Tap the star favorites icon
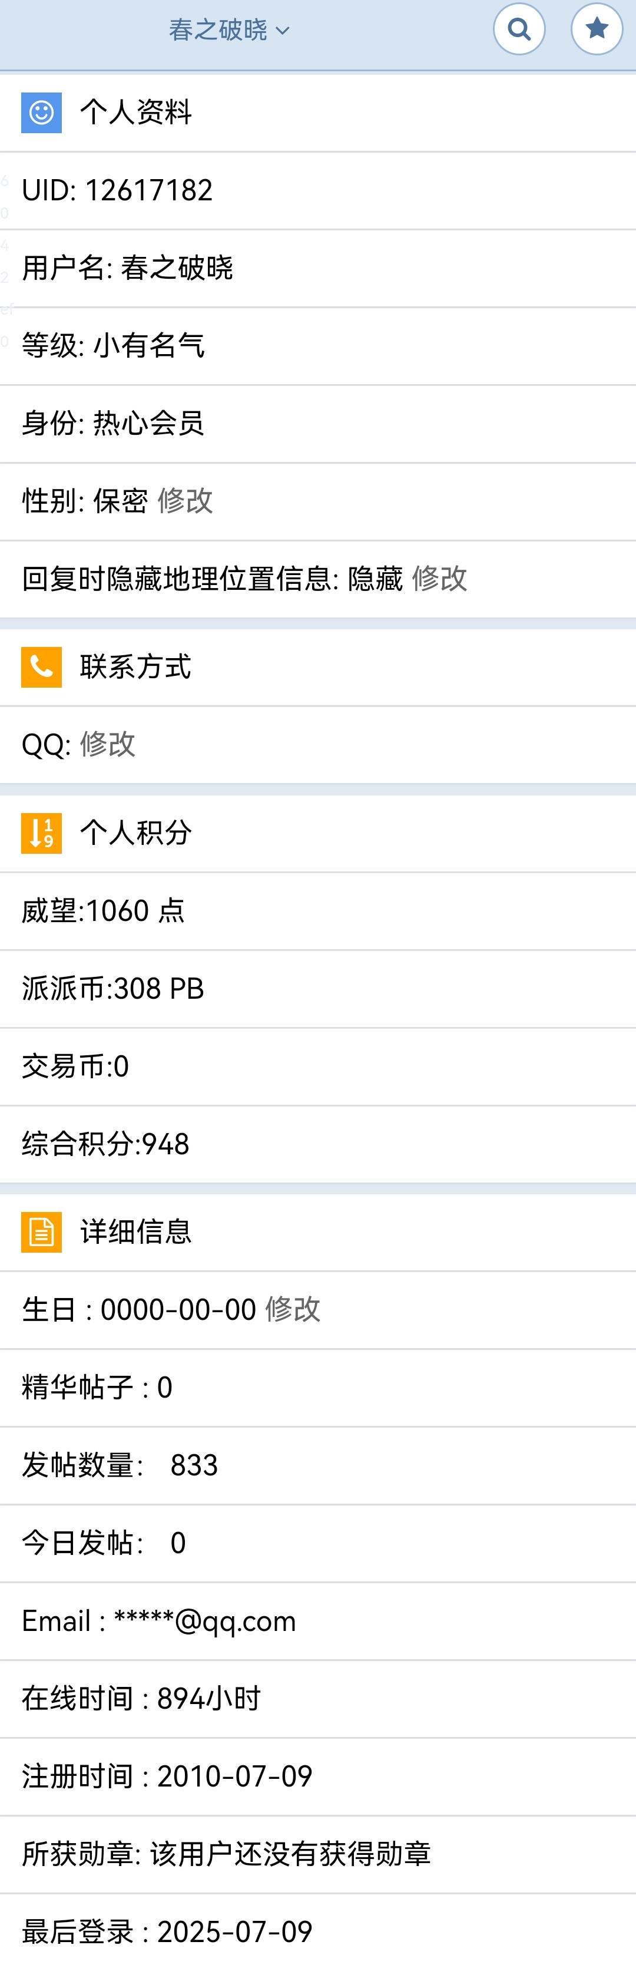The width and height of the screenshot is (636, 1968). (x=597, y=29)
